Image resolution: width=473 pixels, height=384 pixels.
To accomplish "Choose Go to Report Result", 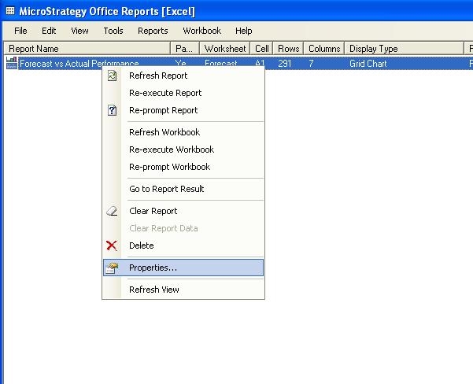I will click(183, 189).
